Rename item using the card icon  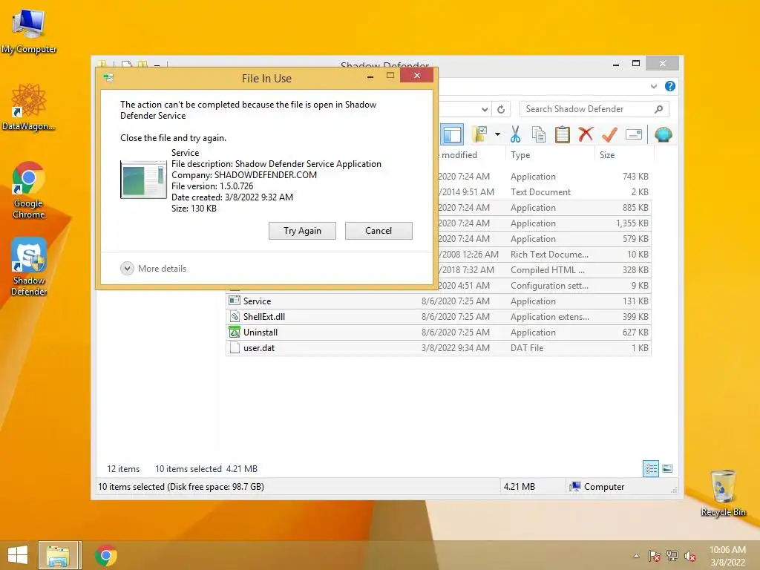click(x=634, y=134)
